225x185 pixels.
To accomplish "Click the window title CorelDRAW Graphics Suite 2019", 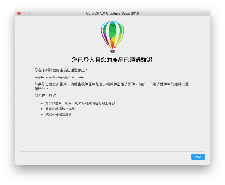I will coord(112,13).
